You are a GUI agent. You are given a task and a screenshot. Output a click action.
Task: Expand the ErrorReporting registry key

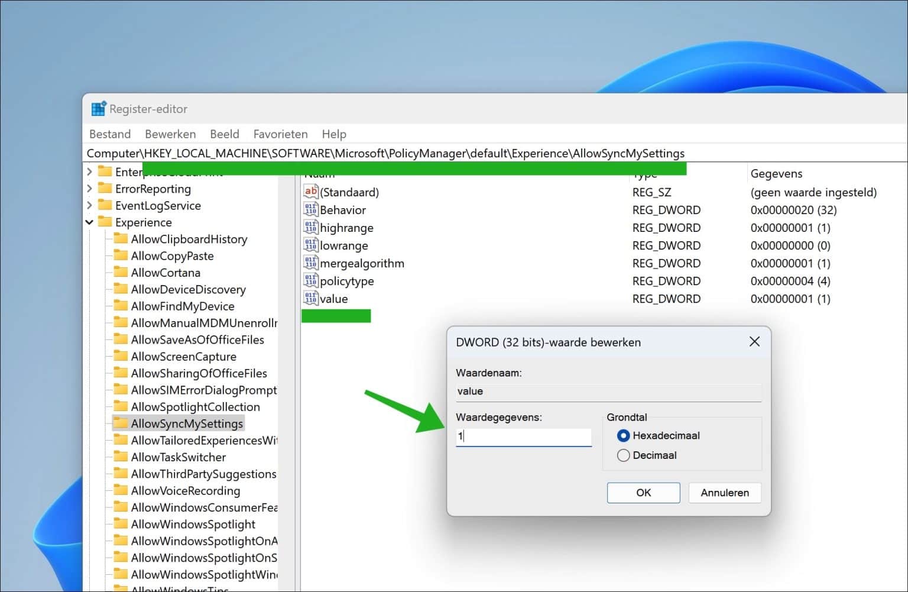[x=90, y=188]
